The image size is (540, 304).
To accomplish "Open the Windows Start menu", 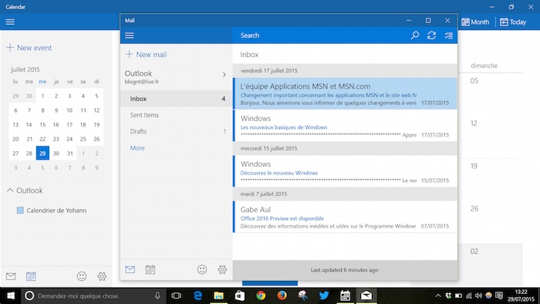I will click(11, 296).
